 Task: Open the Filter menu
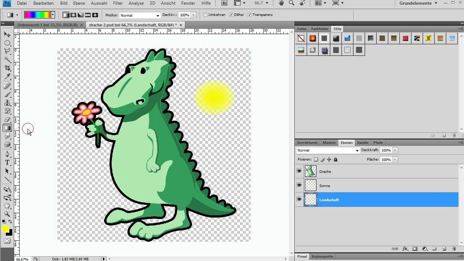[x=117, y=3]
